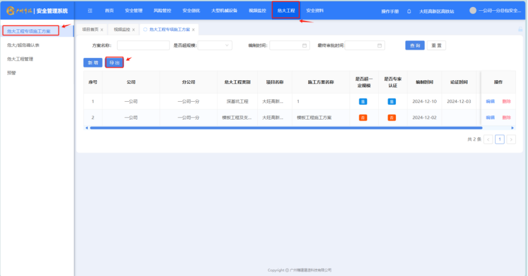Click the user avatar in the header

tap(473, 11)
